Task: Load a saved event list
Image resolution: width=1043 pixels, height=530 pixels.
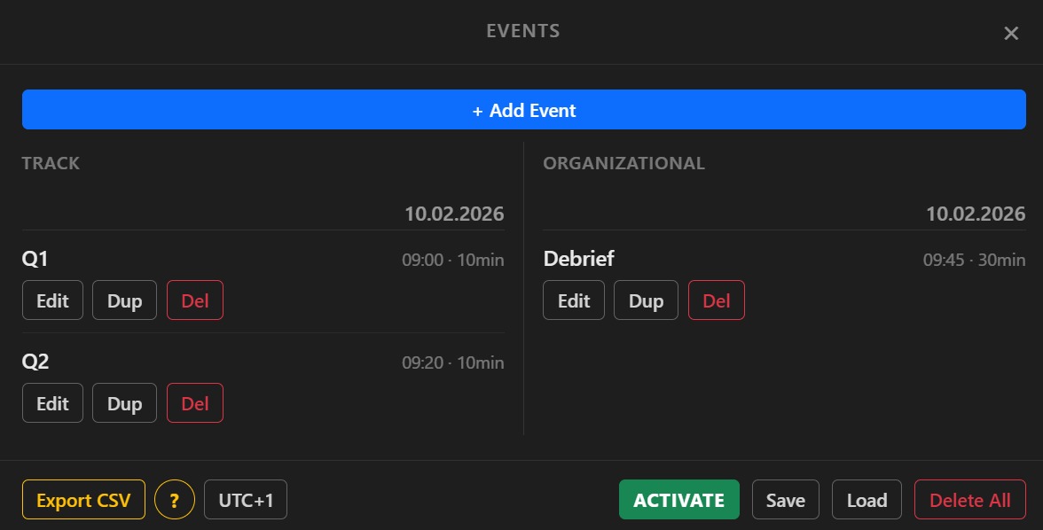Action: tap(867, 499)
